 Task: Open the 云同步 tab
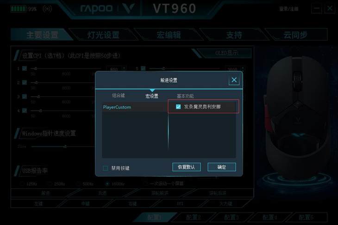(295, 35)
